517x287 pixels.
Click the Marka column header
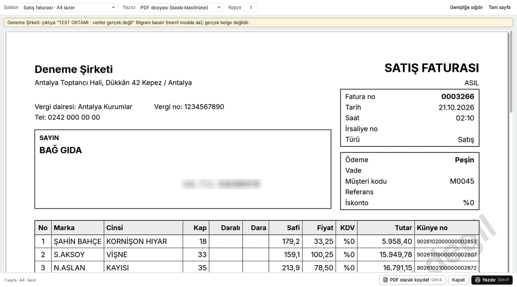(78, 228)
